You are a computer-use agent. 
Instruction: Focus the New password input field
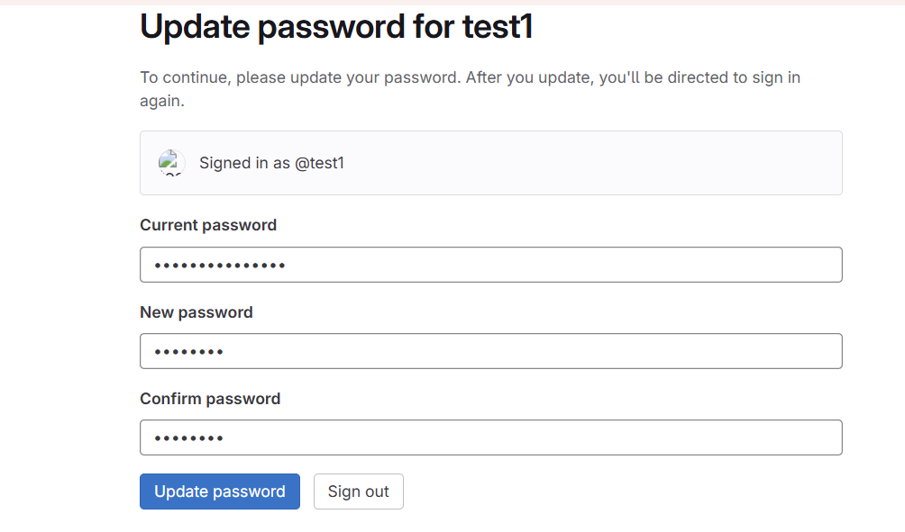click(491, 351)
